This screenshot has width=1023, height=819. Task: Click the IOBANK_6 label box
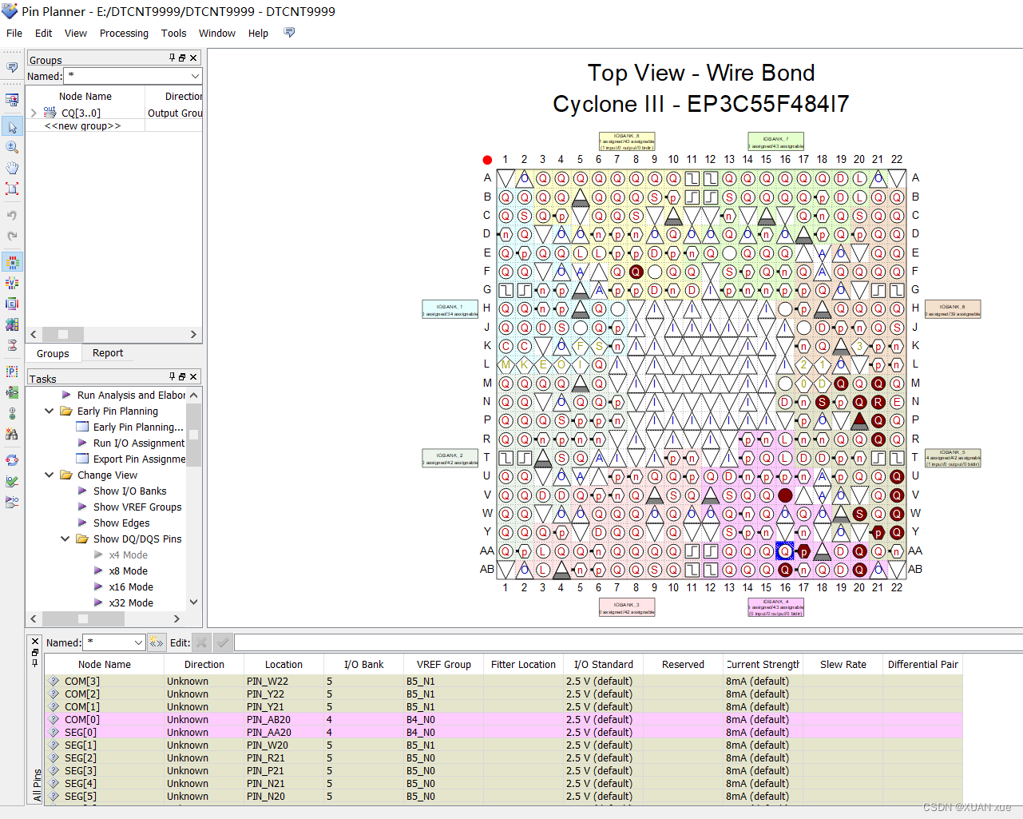pos(953,309)
